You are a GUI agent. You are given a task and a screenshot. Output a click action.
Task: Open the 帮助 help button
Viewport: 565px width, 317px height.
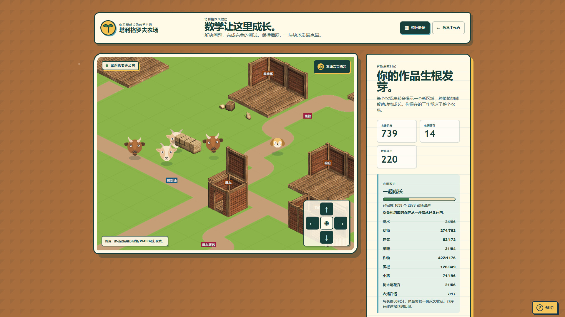click(545, 308)
